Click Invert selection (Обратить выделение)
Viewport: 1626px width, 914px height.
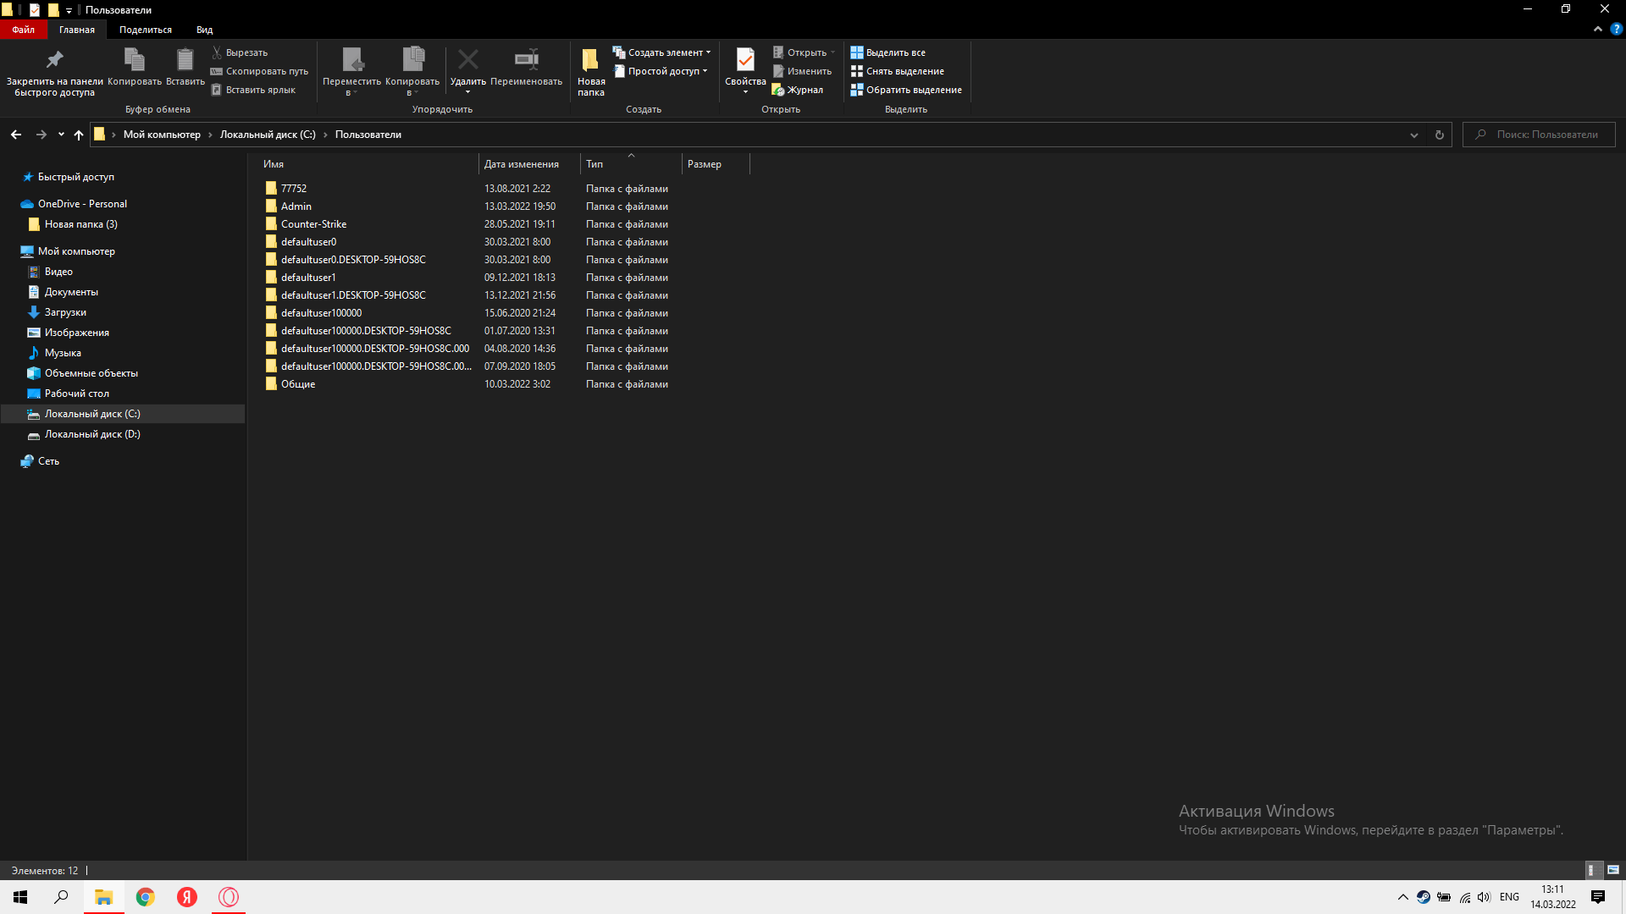tap(906, 90)
